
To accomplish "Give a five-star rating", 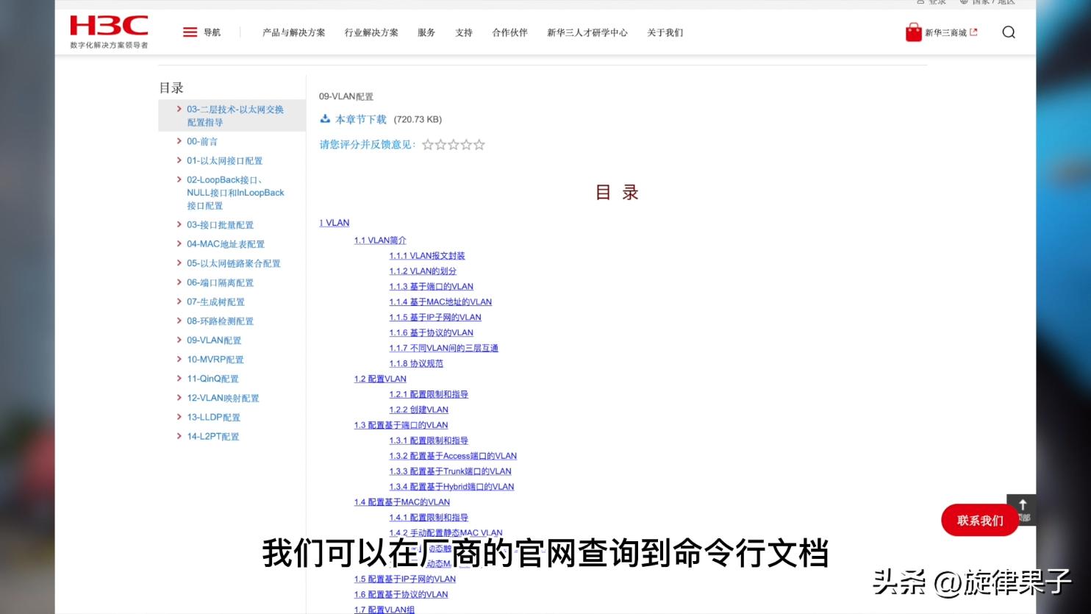I will click(x=479, y=144).
